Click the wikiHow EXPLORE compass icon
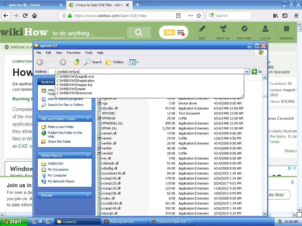 pos(244,29)
